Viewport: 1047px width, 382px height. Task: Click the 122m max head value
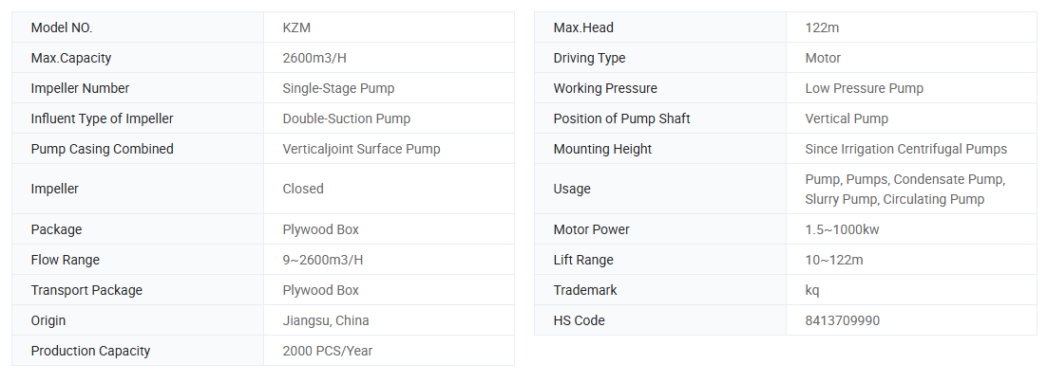(x=822, y=27)
